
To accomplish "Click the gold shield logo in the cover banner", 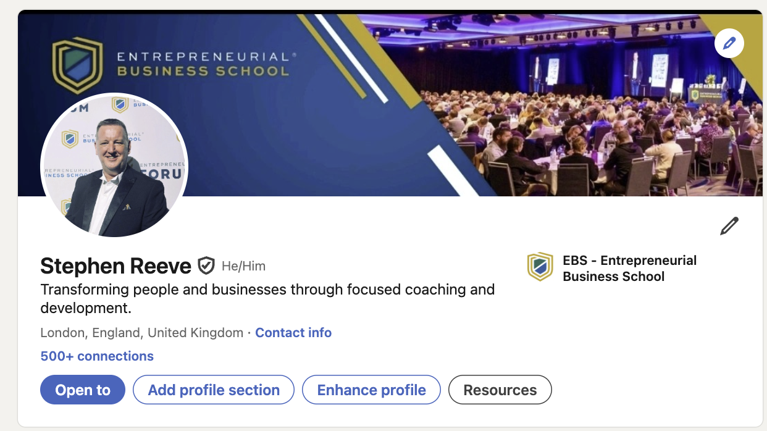I will 77,64.
